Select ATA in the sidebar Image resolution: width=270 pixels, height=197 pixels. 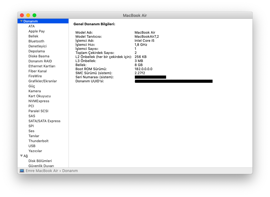32,26
